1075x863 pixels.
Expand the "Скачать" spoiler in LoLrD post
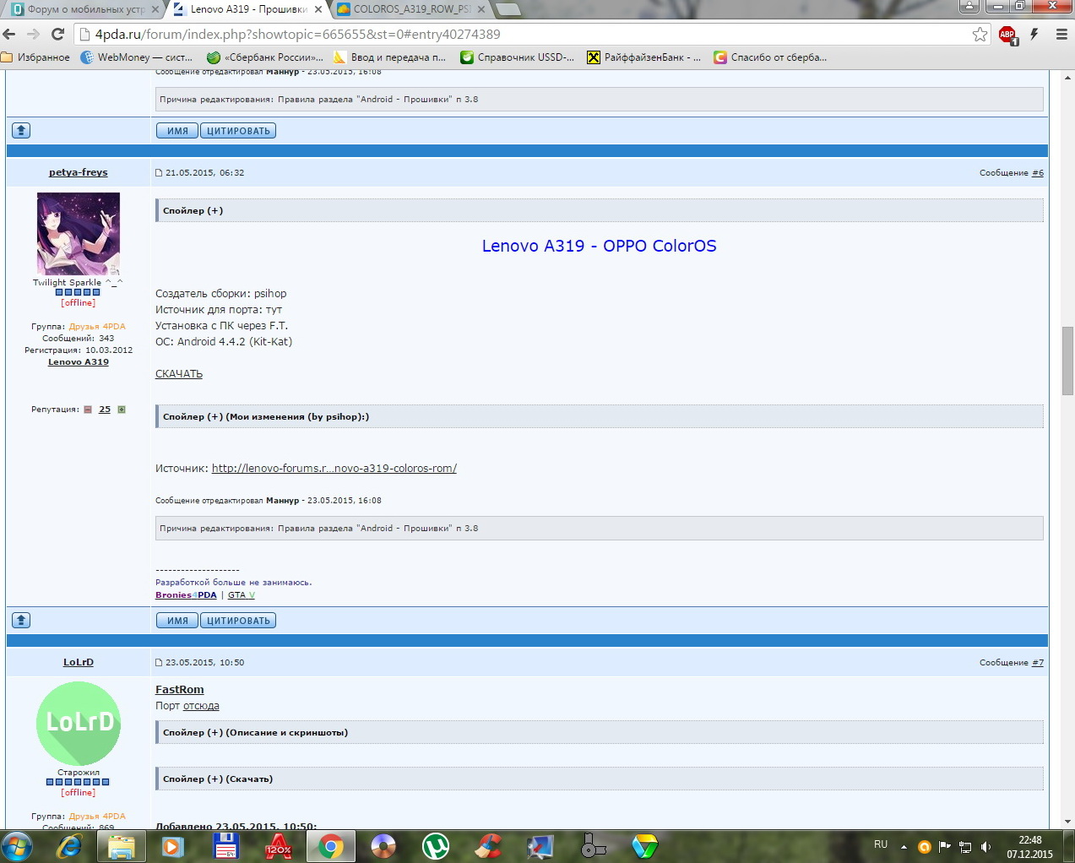[x=218, y=779]
